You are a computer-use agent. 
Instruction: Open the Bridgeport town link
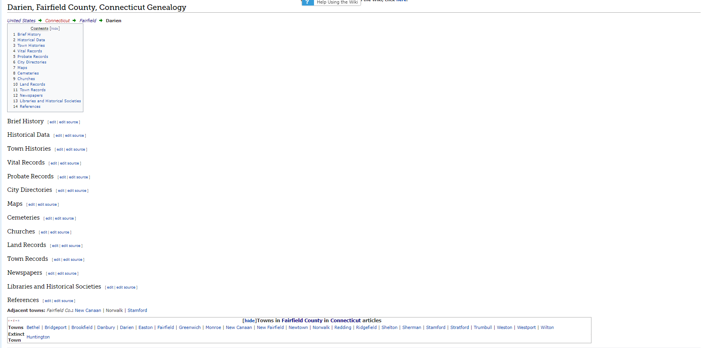[x=56, y=327]
